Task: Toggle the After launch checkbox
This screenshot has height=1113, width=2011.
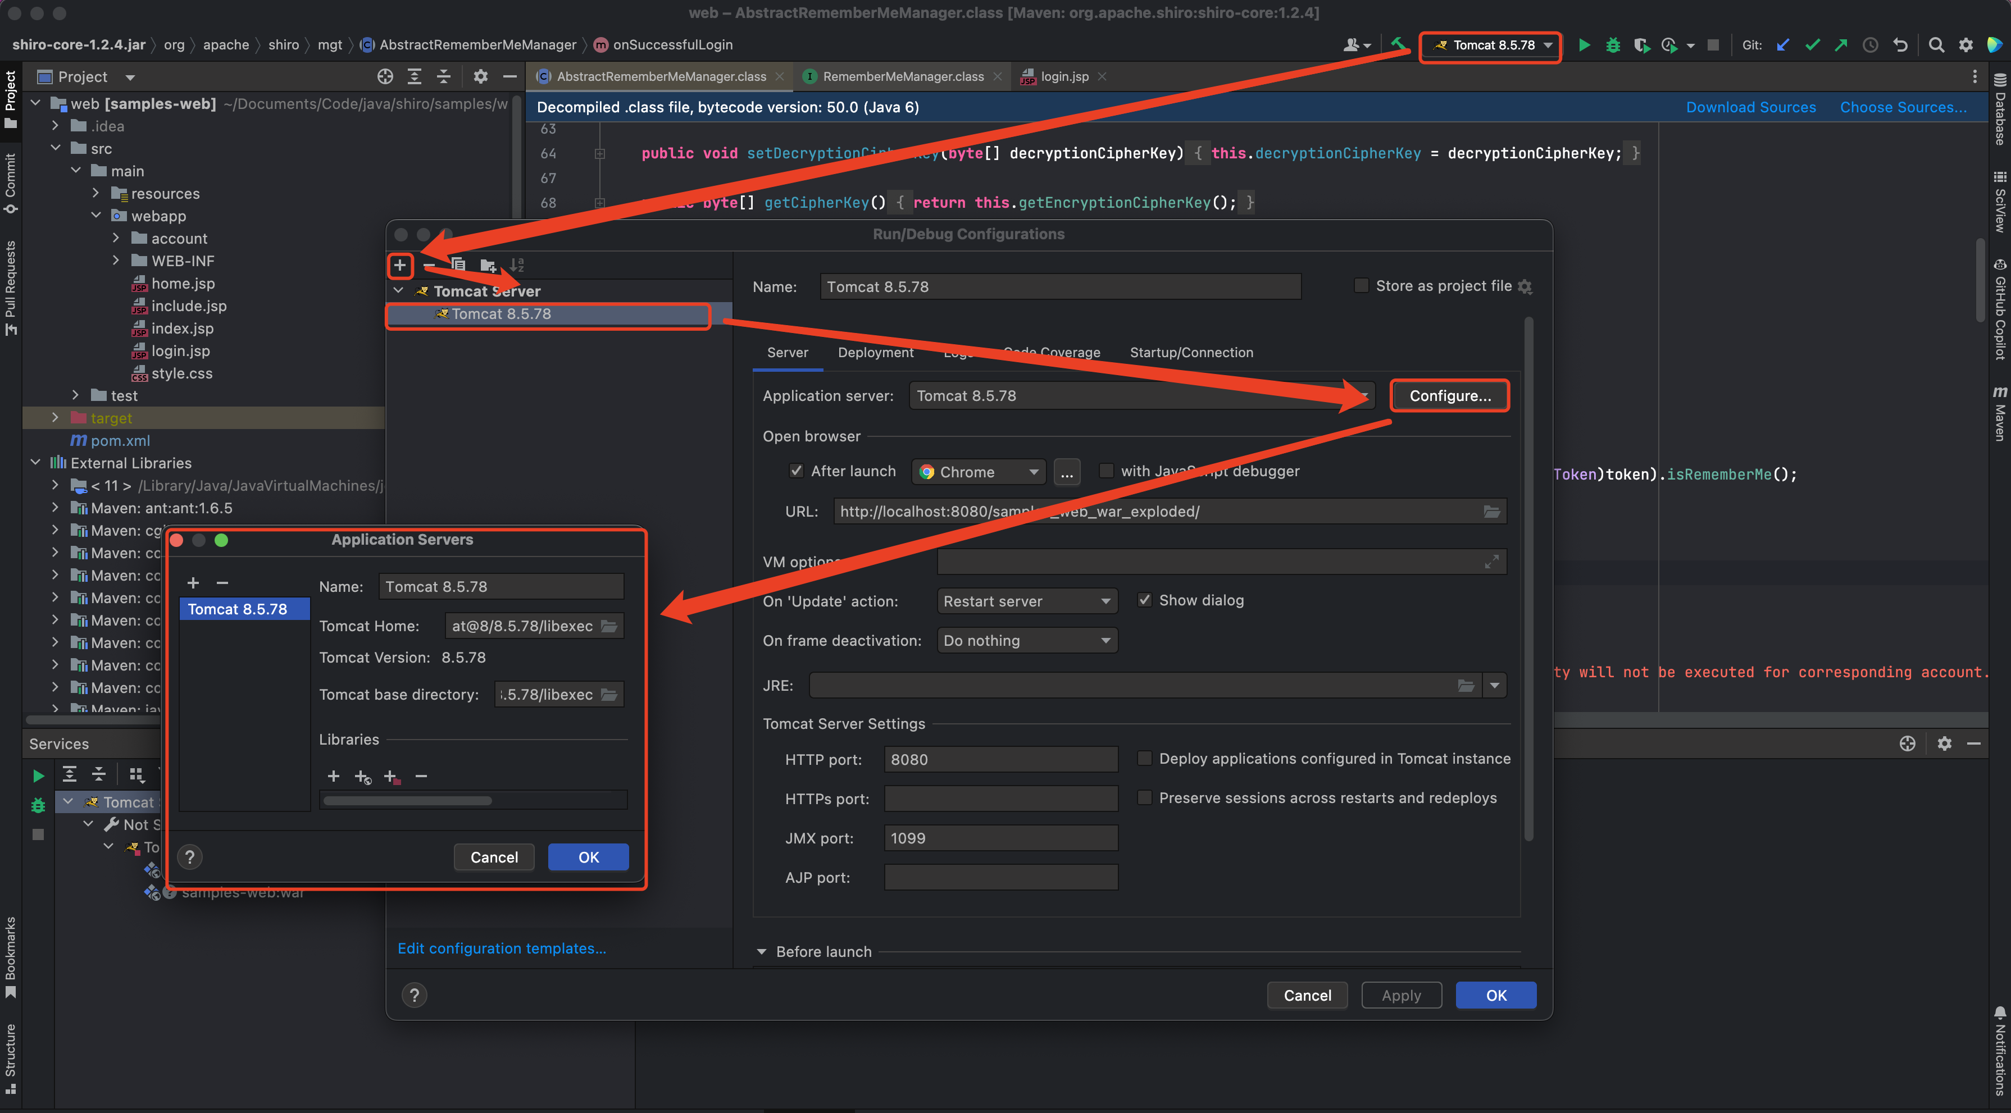Action: (x=797, y=471)
